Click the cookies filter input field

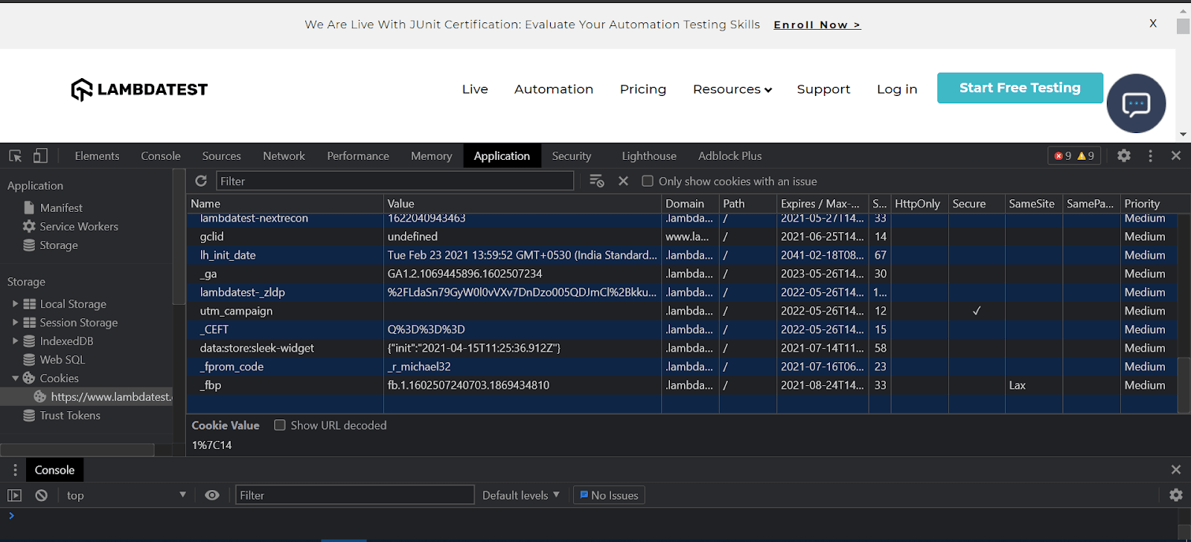pyautogui.click(x=395, y=181)
